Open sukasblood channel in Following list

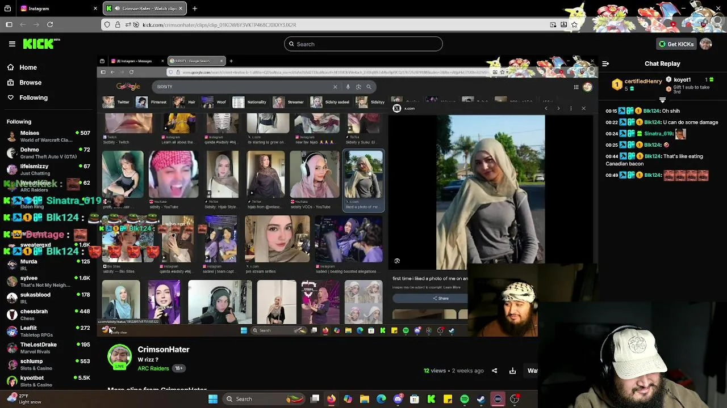(x=48, y=297)
